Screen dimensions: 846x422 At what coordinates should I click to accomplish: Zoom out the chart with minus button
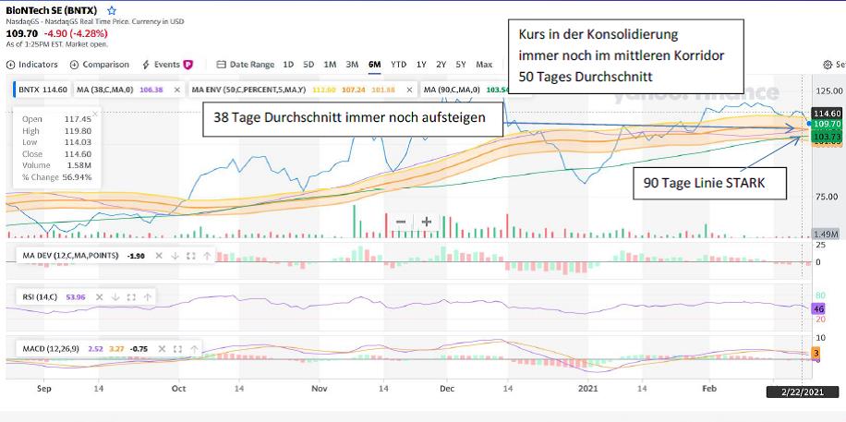(x=401, y=222)
